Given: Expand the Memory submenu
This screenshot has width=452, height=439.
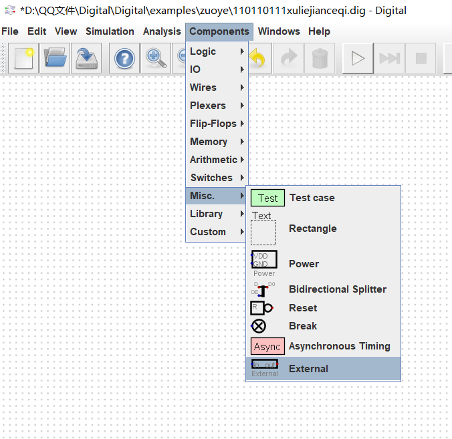Looking at the screenshot, I should [x=217, y=142].
